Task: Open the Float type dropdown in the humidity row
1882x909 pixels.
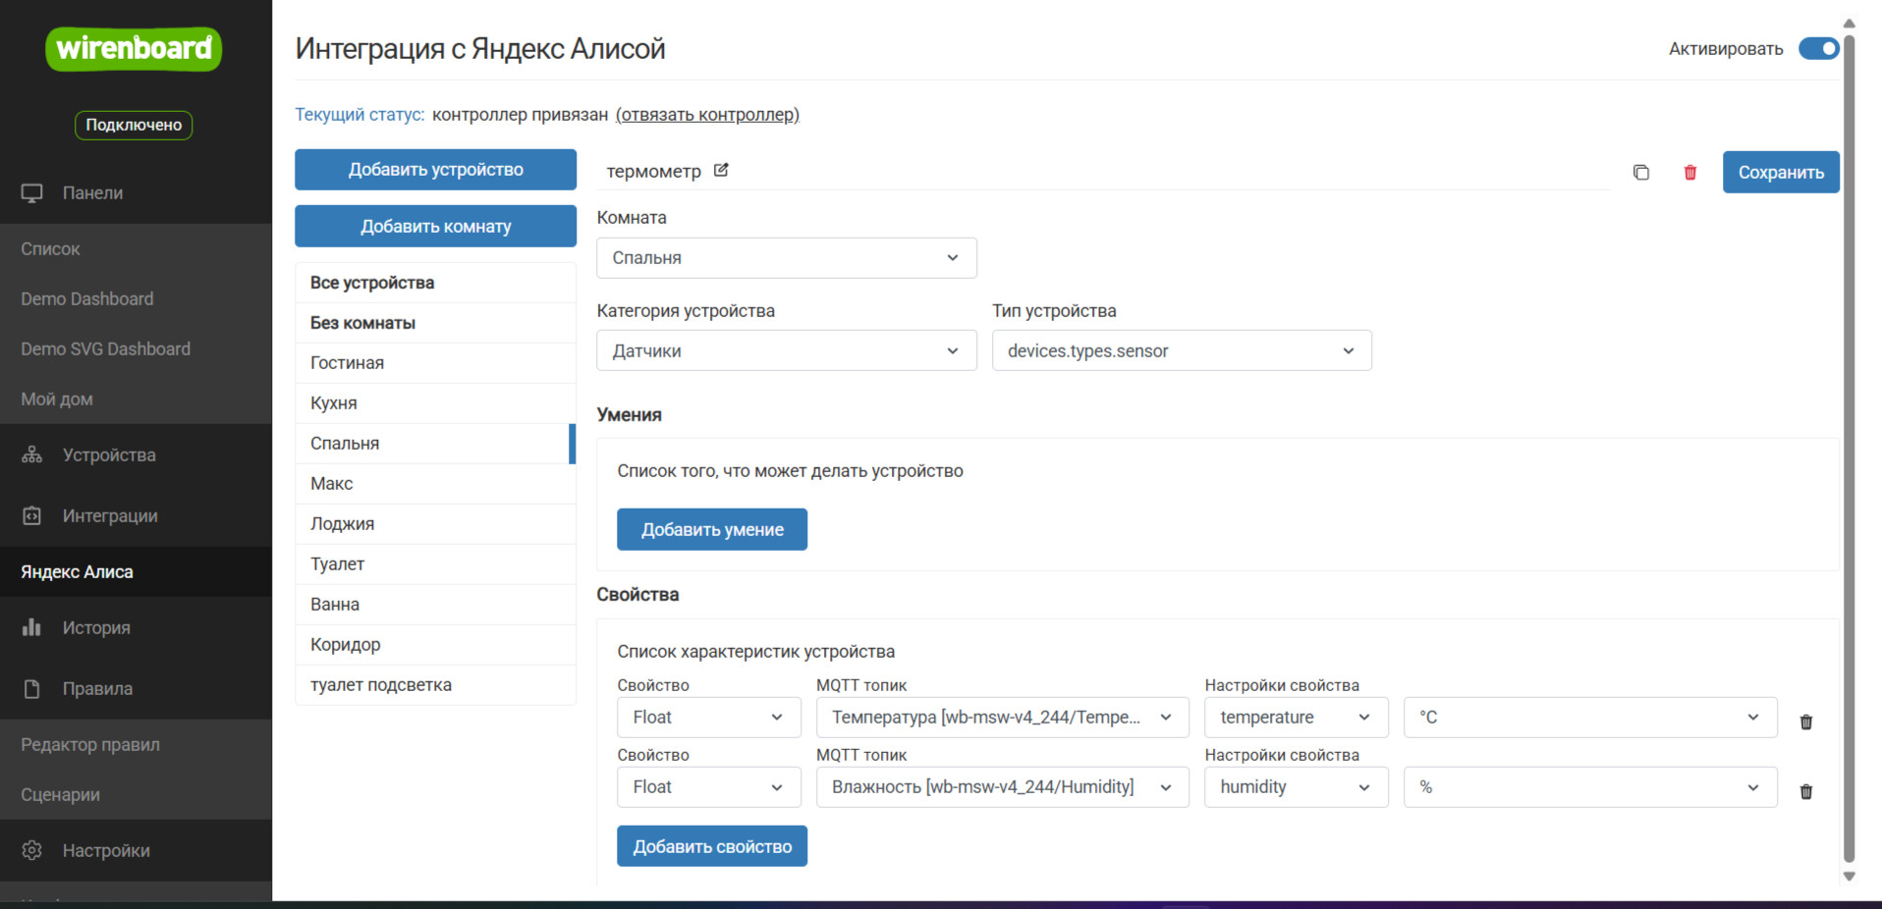Action: pyautogui.click(x=709, y=786)
